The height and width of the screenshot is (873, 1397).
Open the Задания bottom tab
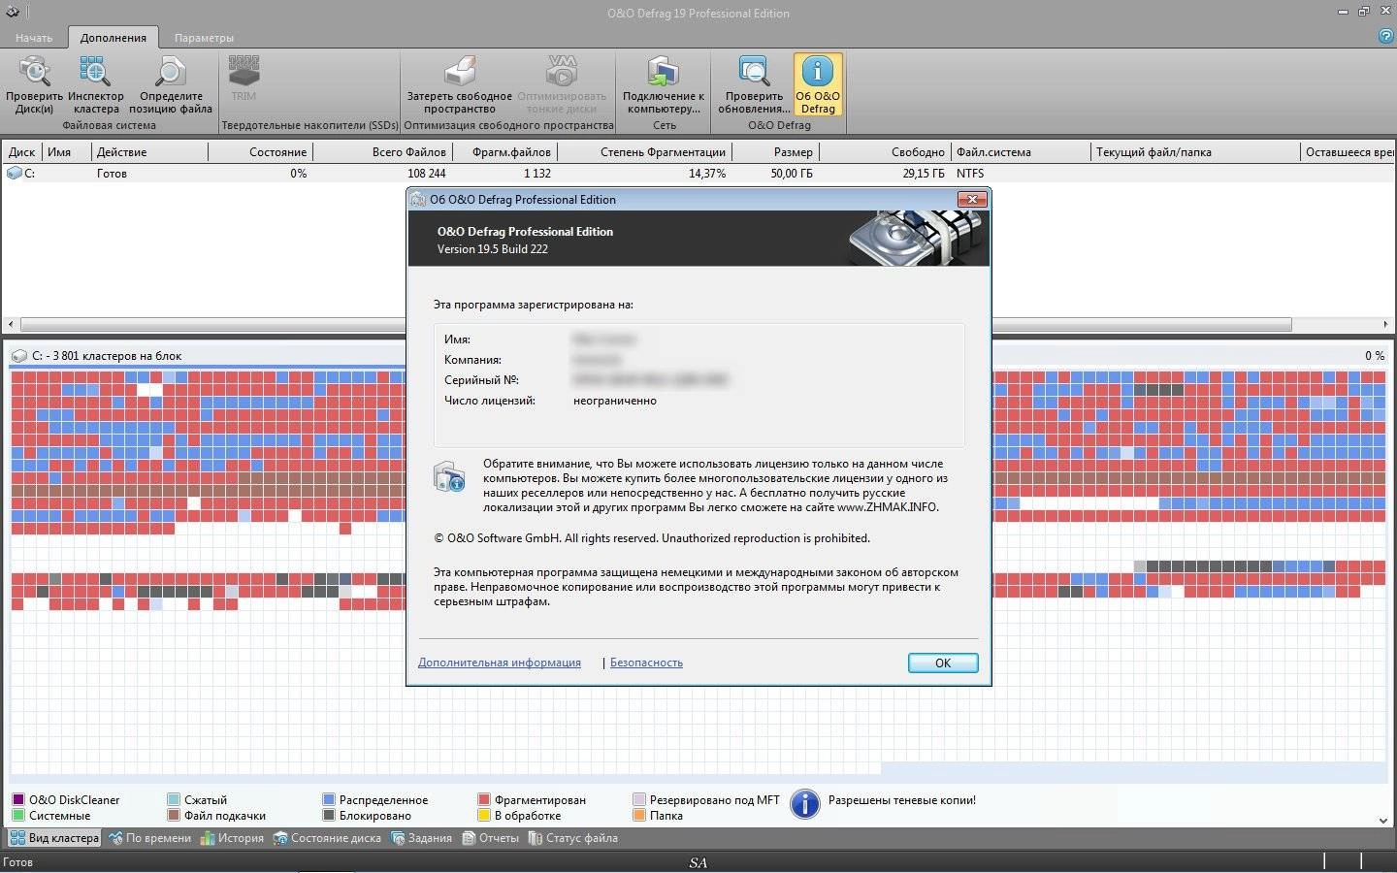(x=421, y=838)
